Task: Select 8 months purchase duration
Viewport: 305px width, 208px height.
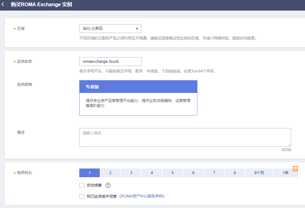Action: pyautogui.click(x=235, y=173)
